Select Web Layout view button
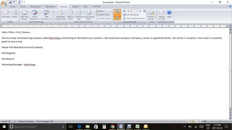The width and height of the screenshot is (232, 130). [193, 121]
